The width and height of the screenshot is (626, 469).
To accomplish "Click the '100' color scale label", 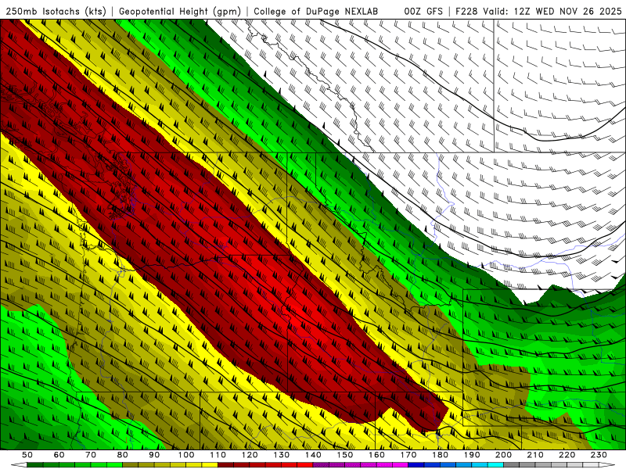I will (186, 455).
